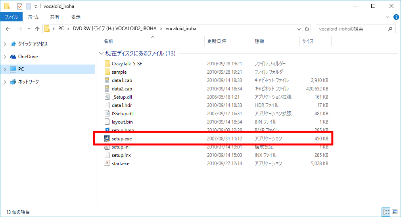This screenshot has height=217, width=401.
Task: Click the sample folder icon
Action: (107, 72)
